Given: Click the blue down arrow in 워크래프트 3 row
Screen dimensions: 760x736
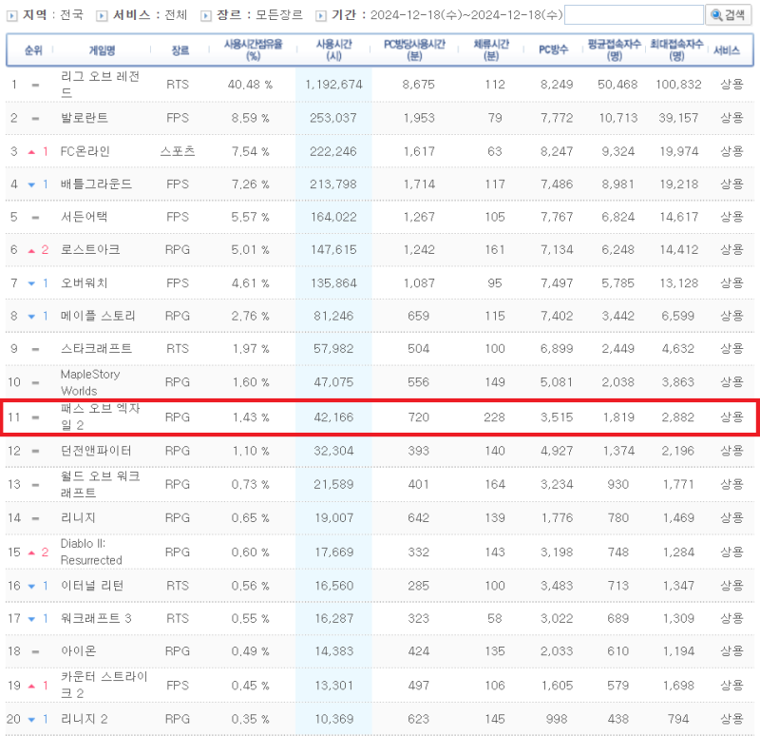Looking at the screenshot, I should pos(31,619).
